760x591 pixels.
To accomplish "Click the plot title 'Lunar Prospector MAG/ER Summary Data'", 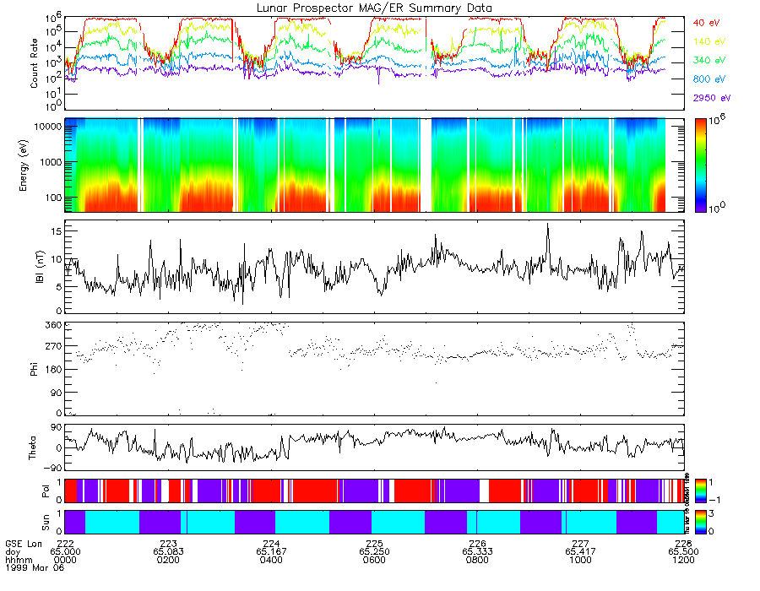I will pos(374,8).
